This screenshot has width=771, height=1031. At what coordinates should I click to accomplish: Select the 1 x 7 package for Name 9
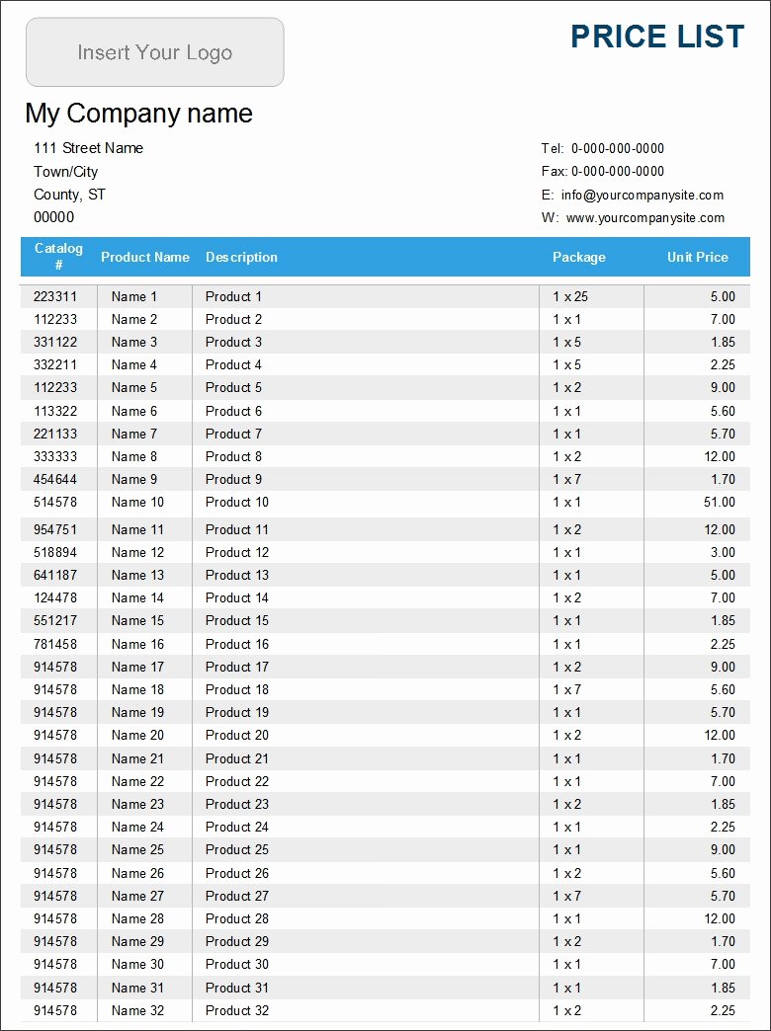pos(567,479)
